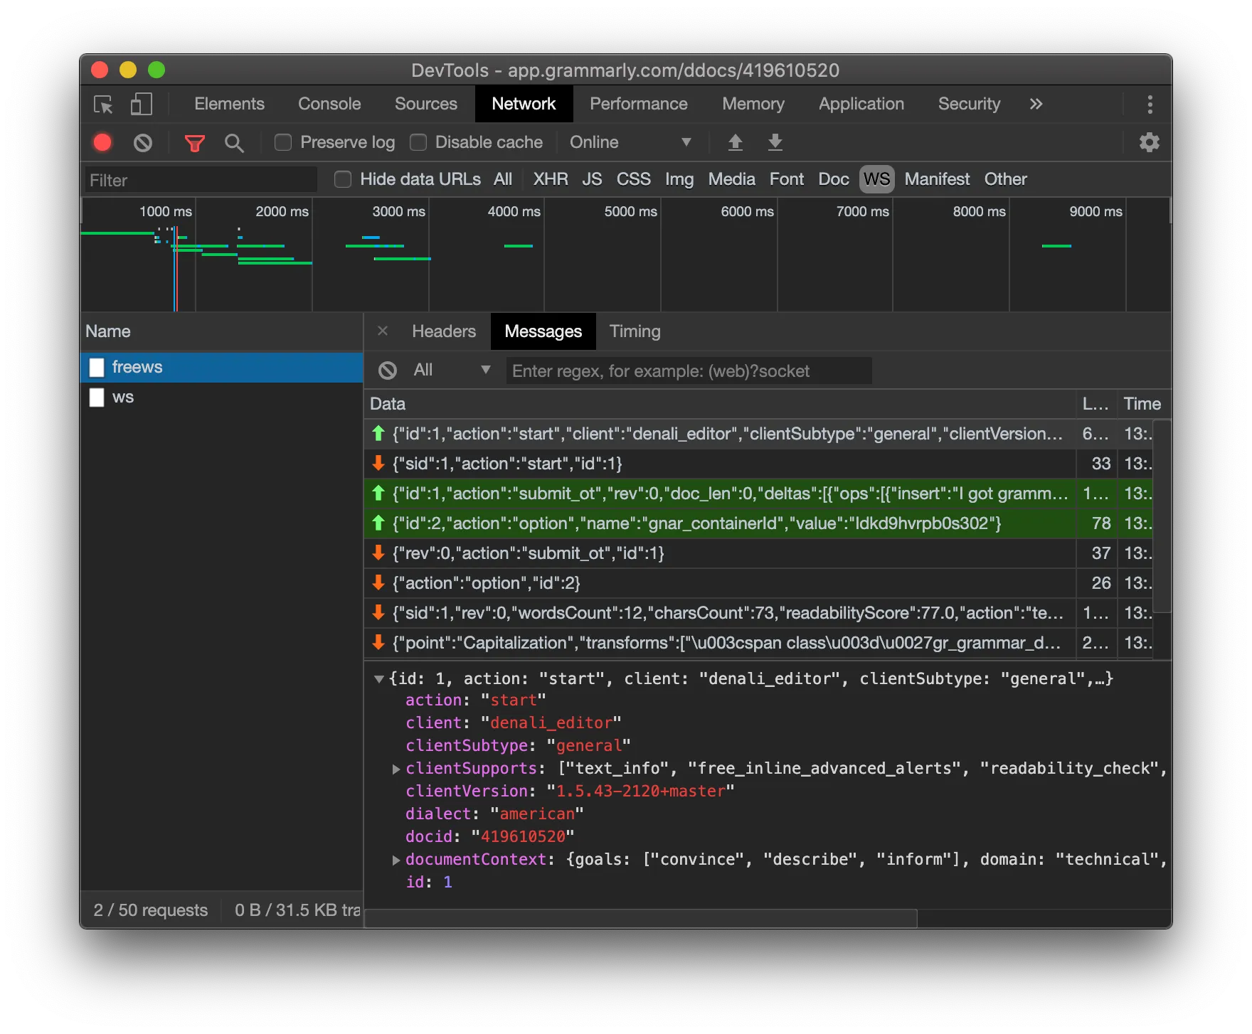Switch to the Console tab
Screen dimensions: 1252x1034
click(x=329, y=105)
